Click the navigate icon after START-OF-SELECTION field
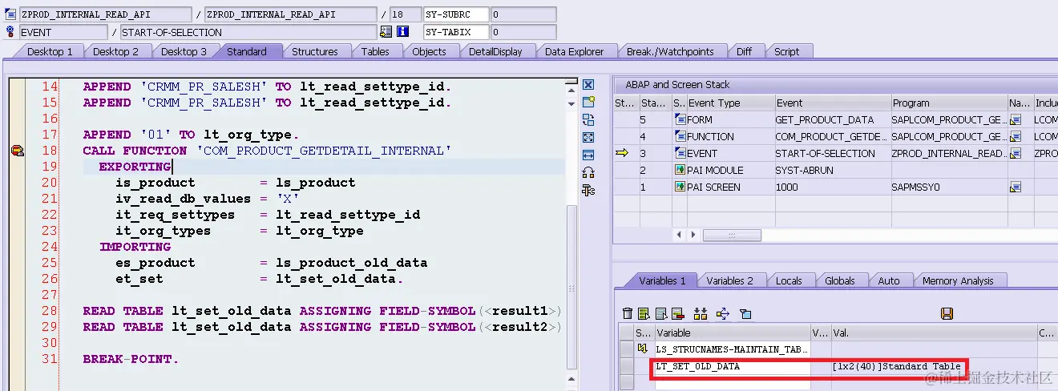The width and height of the screenshot is (1058, 391). 386,32
